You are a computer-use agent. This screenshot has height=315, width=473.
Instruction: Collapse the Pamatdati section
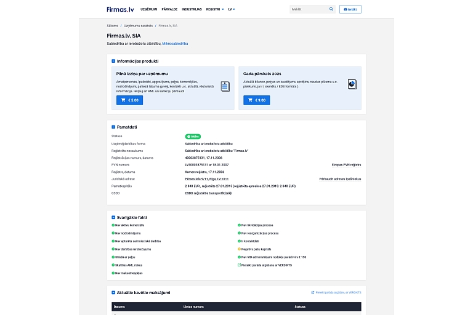[113, 127]
